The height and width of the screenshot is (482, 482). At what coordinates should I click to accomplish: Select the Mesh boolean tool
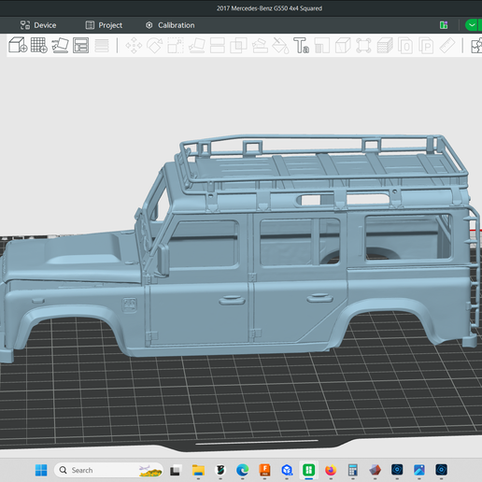point(238,46)
